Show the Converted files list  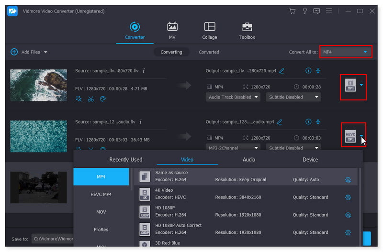(x=209, y=52)
